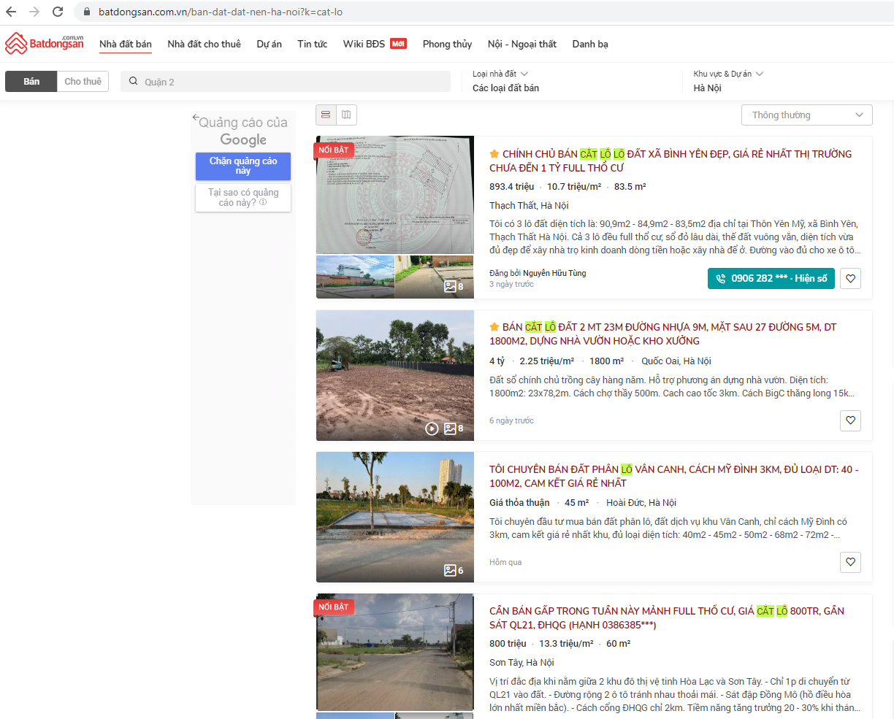Open the Phong thủy menu item
The width and height of the screenshot is (894, 719).
[447, 44]
